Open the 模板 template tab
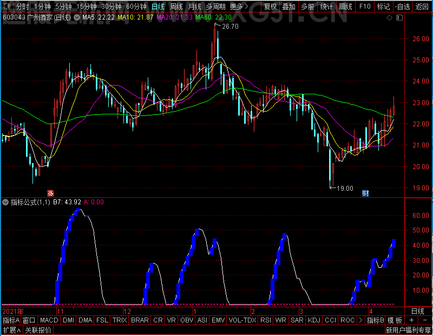 pos(395,320)
